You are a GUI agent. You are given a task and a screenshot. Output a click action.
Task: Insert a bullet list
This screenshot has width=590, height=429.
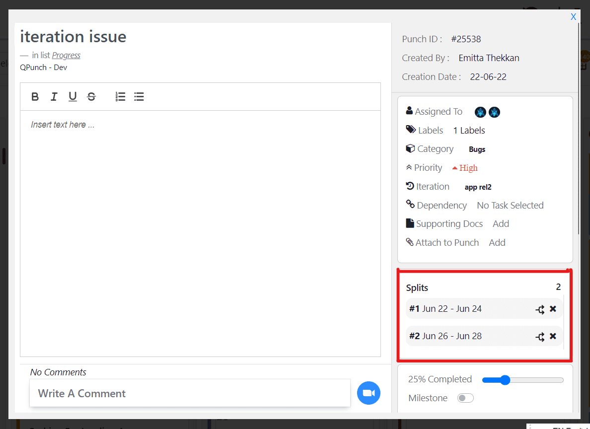tap(139, 96)
